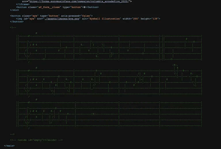Click the closing button tag below img
Viewport: 221px width, 149px height.
point(17,22)
